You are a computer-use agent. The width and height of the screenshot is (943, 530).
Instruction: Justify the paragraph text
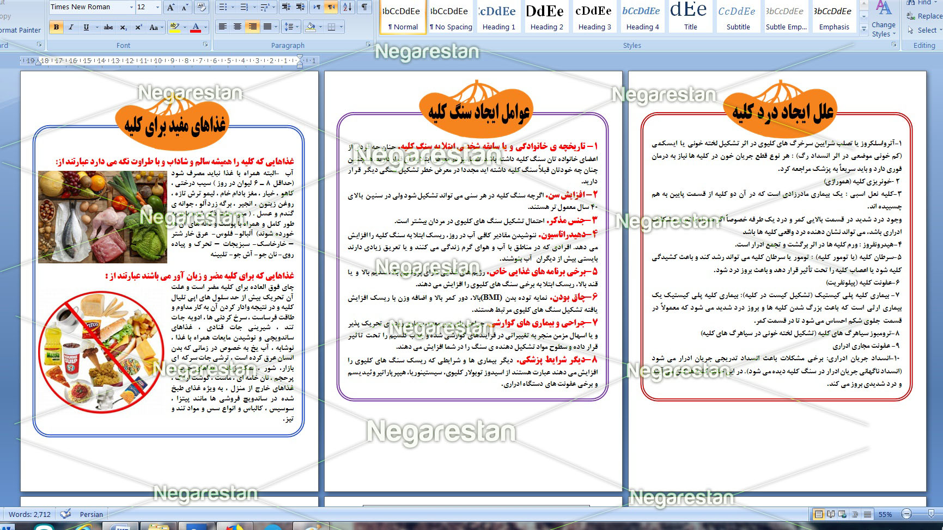[x=267, y=27]
